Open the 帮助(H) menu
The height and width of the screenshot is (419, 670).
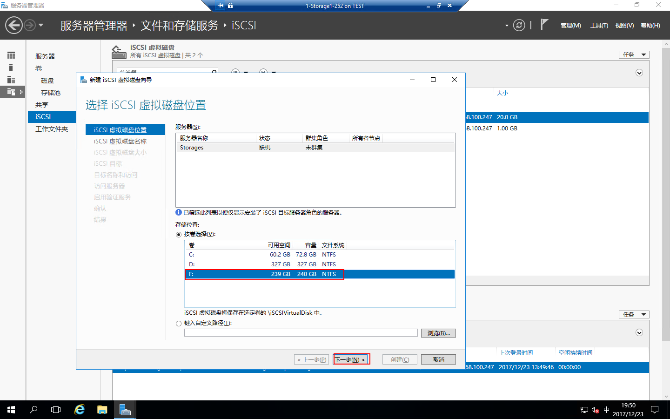click(x=650, y=26)
